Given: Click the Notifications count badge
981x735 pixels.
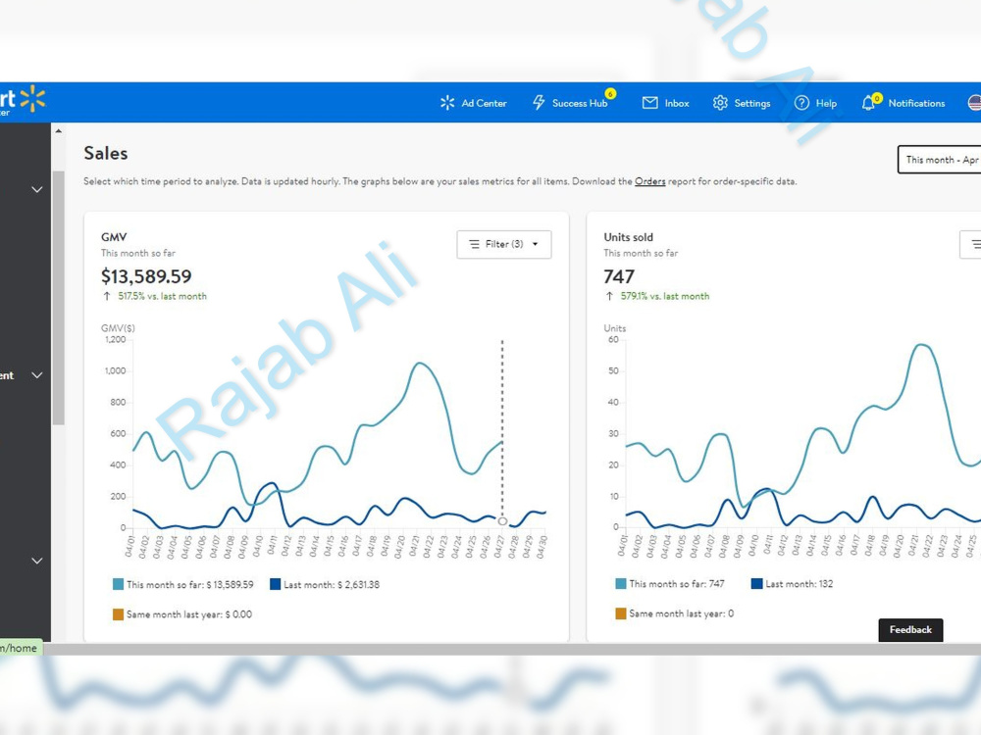Looking at the screenshot, I should pyautogui.click(x=877, y=98).
